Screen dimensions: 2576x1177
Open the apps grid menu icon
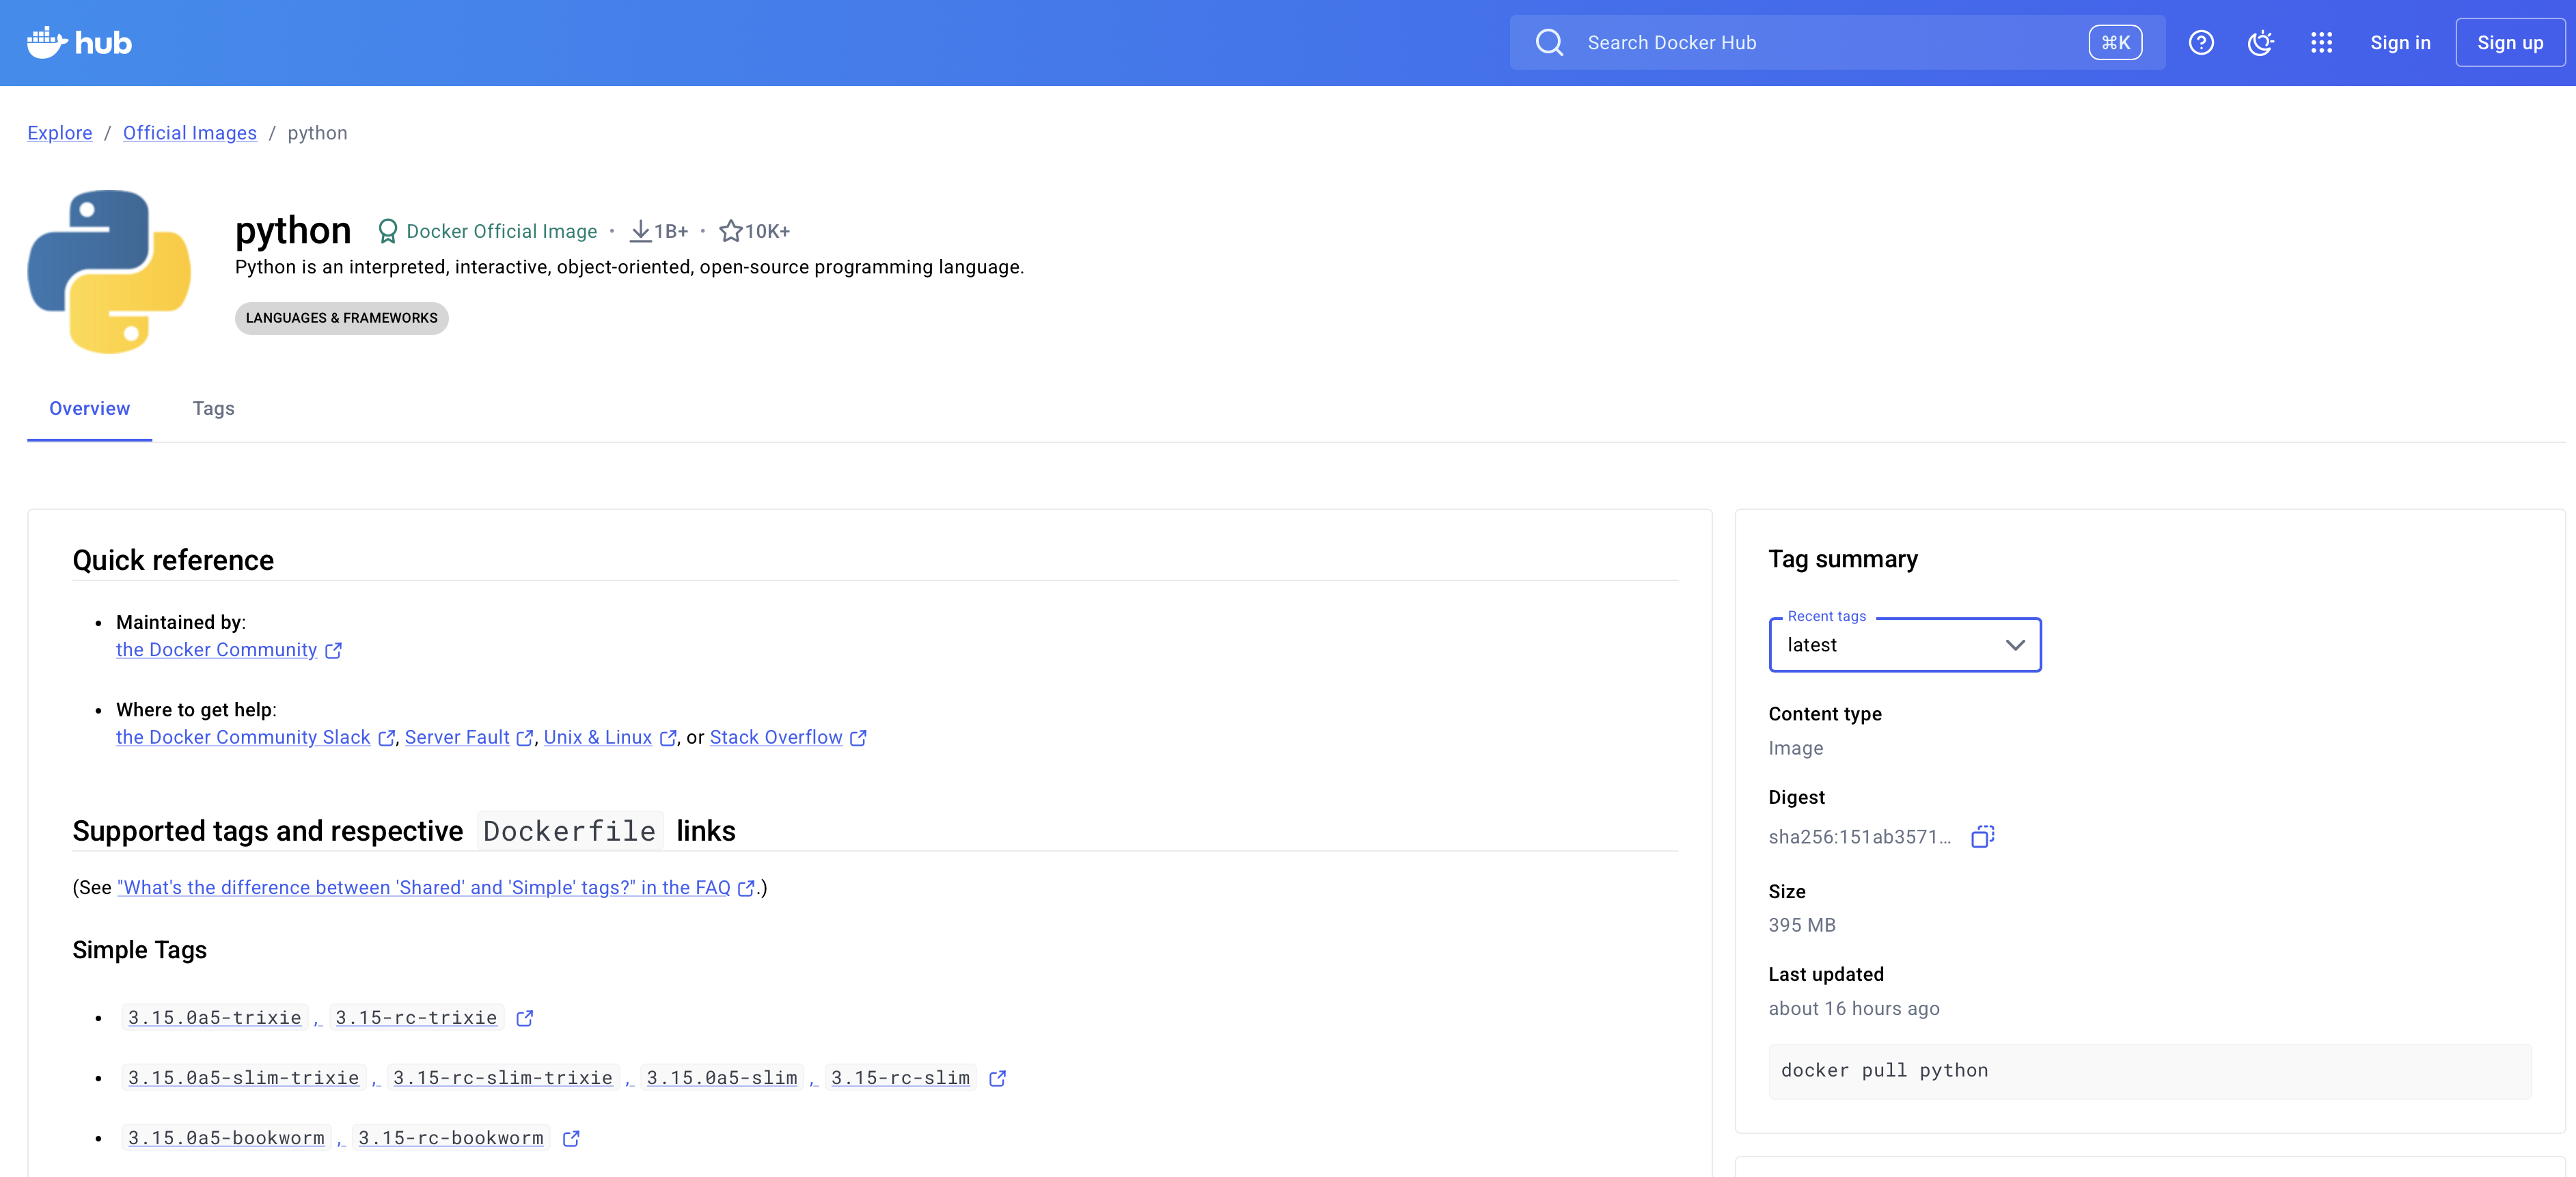pyautogui.click(x=2321, y=43)
